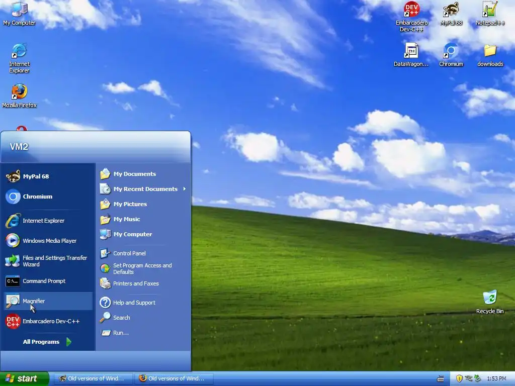The image size is (515, 386).
Task: Open Set Program Access and Defaults
Action: tap(143, 268)
